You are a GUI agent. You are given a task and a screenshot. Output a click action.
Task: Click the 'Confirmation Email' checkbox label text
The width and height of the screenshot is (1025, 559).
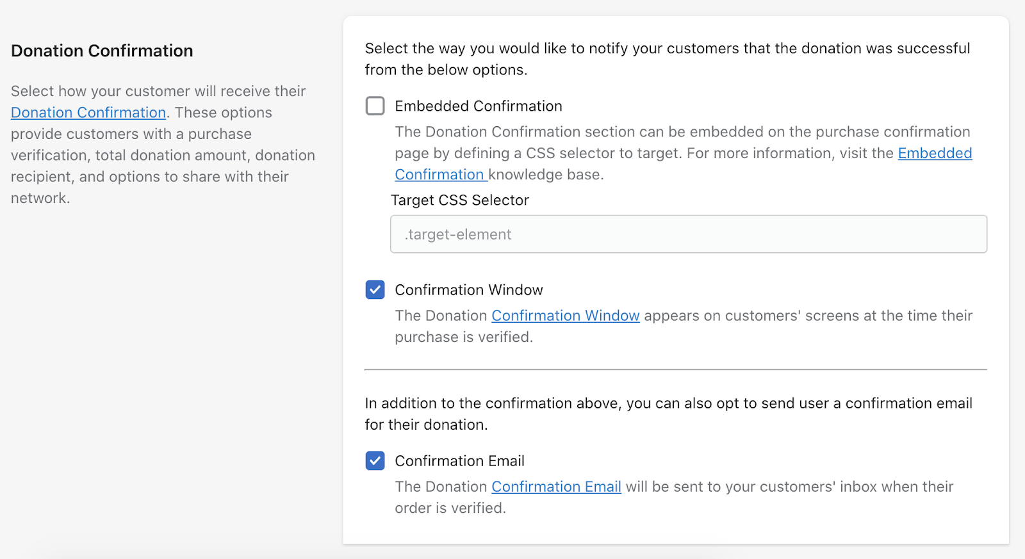click(x=459, y=461)
